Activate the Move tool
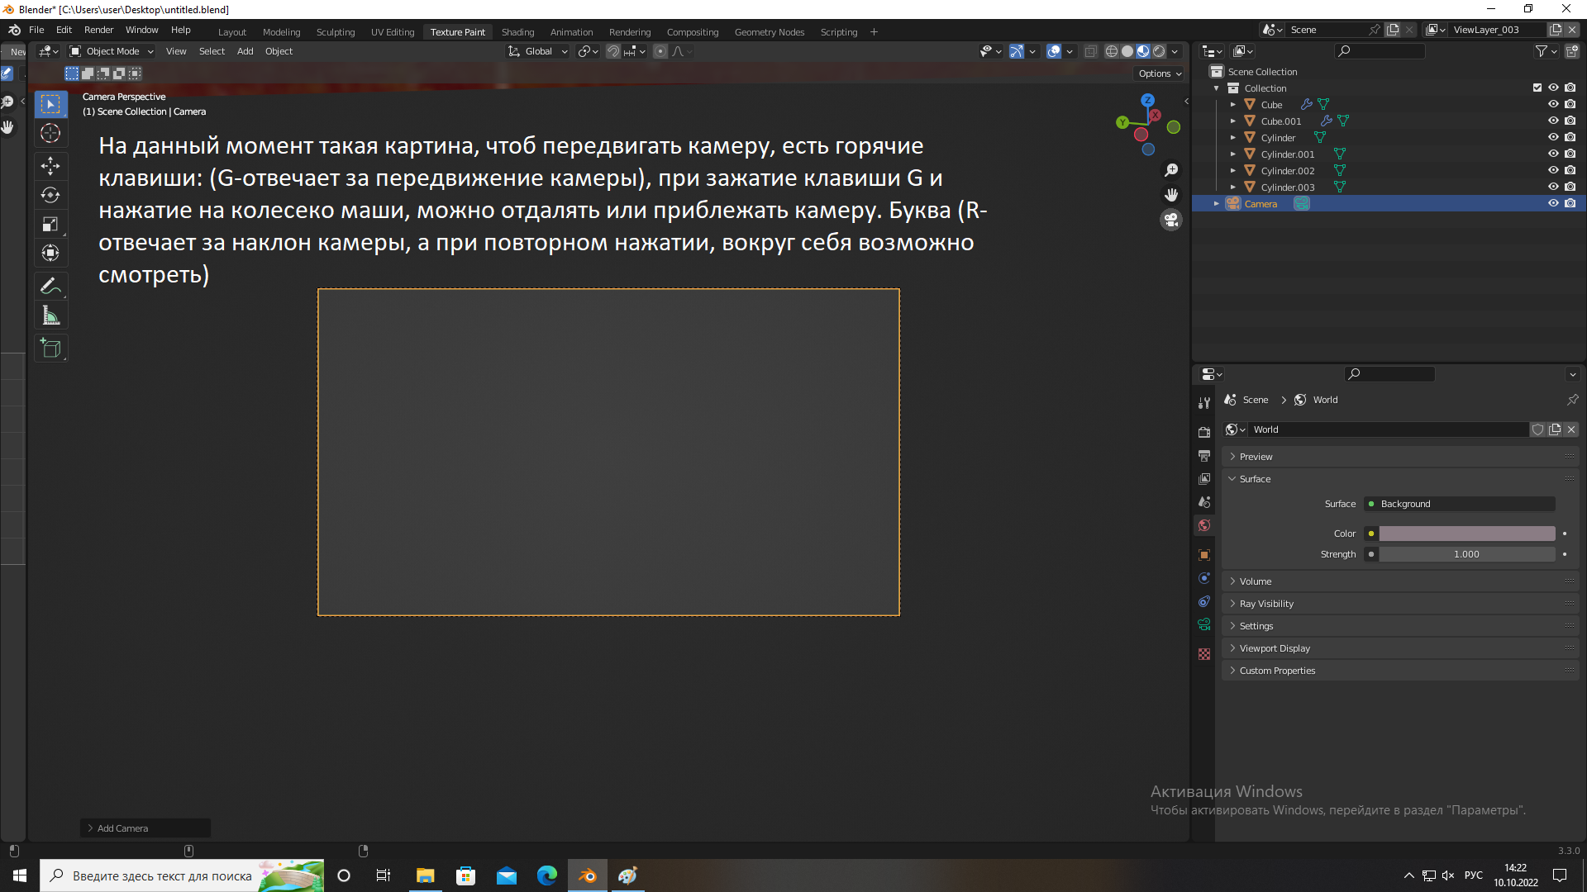 (50, 166)
